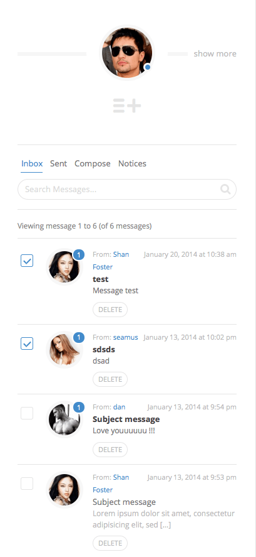
Task: Expand profile with 'show more'
Action: pyautogui.click(x=215, y=53)
